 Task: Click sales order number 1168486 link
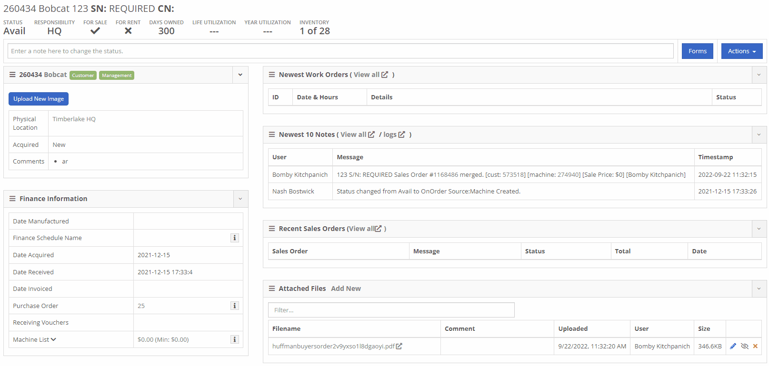(445, 174)
